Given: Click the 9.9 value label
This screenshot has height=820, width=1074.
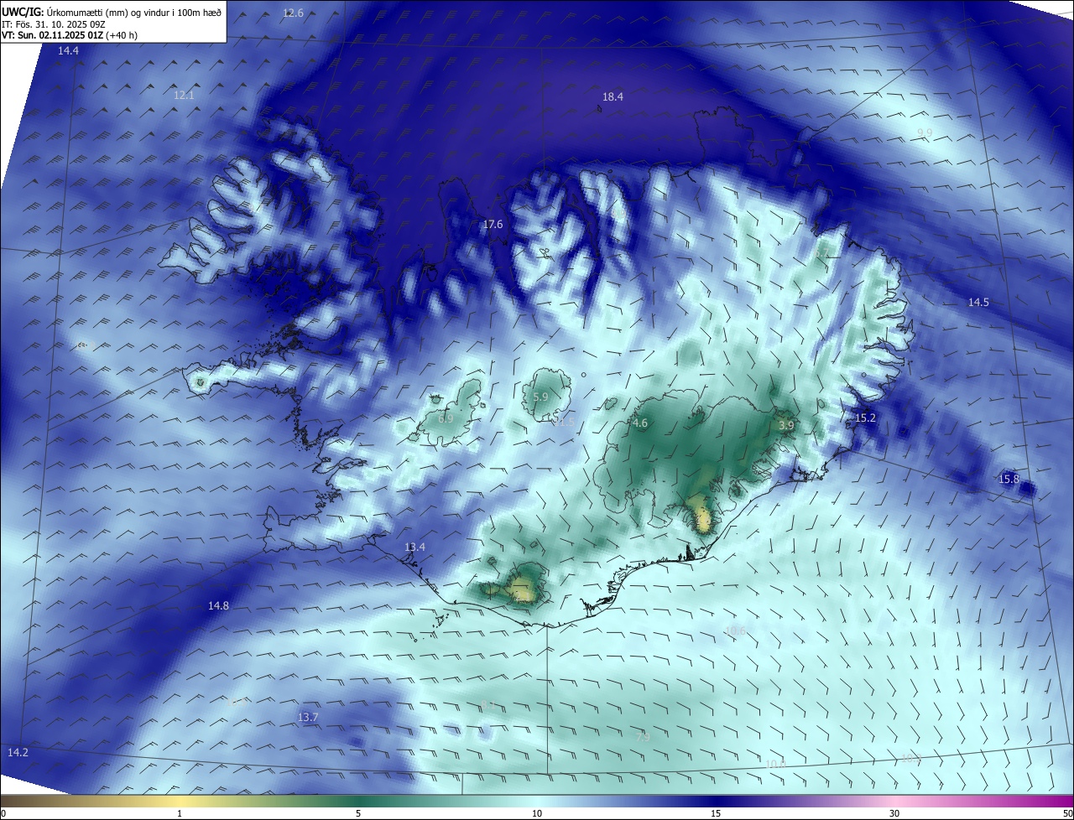Looking at the screenshot, I should [924, 133].
